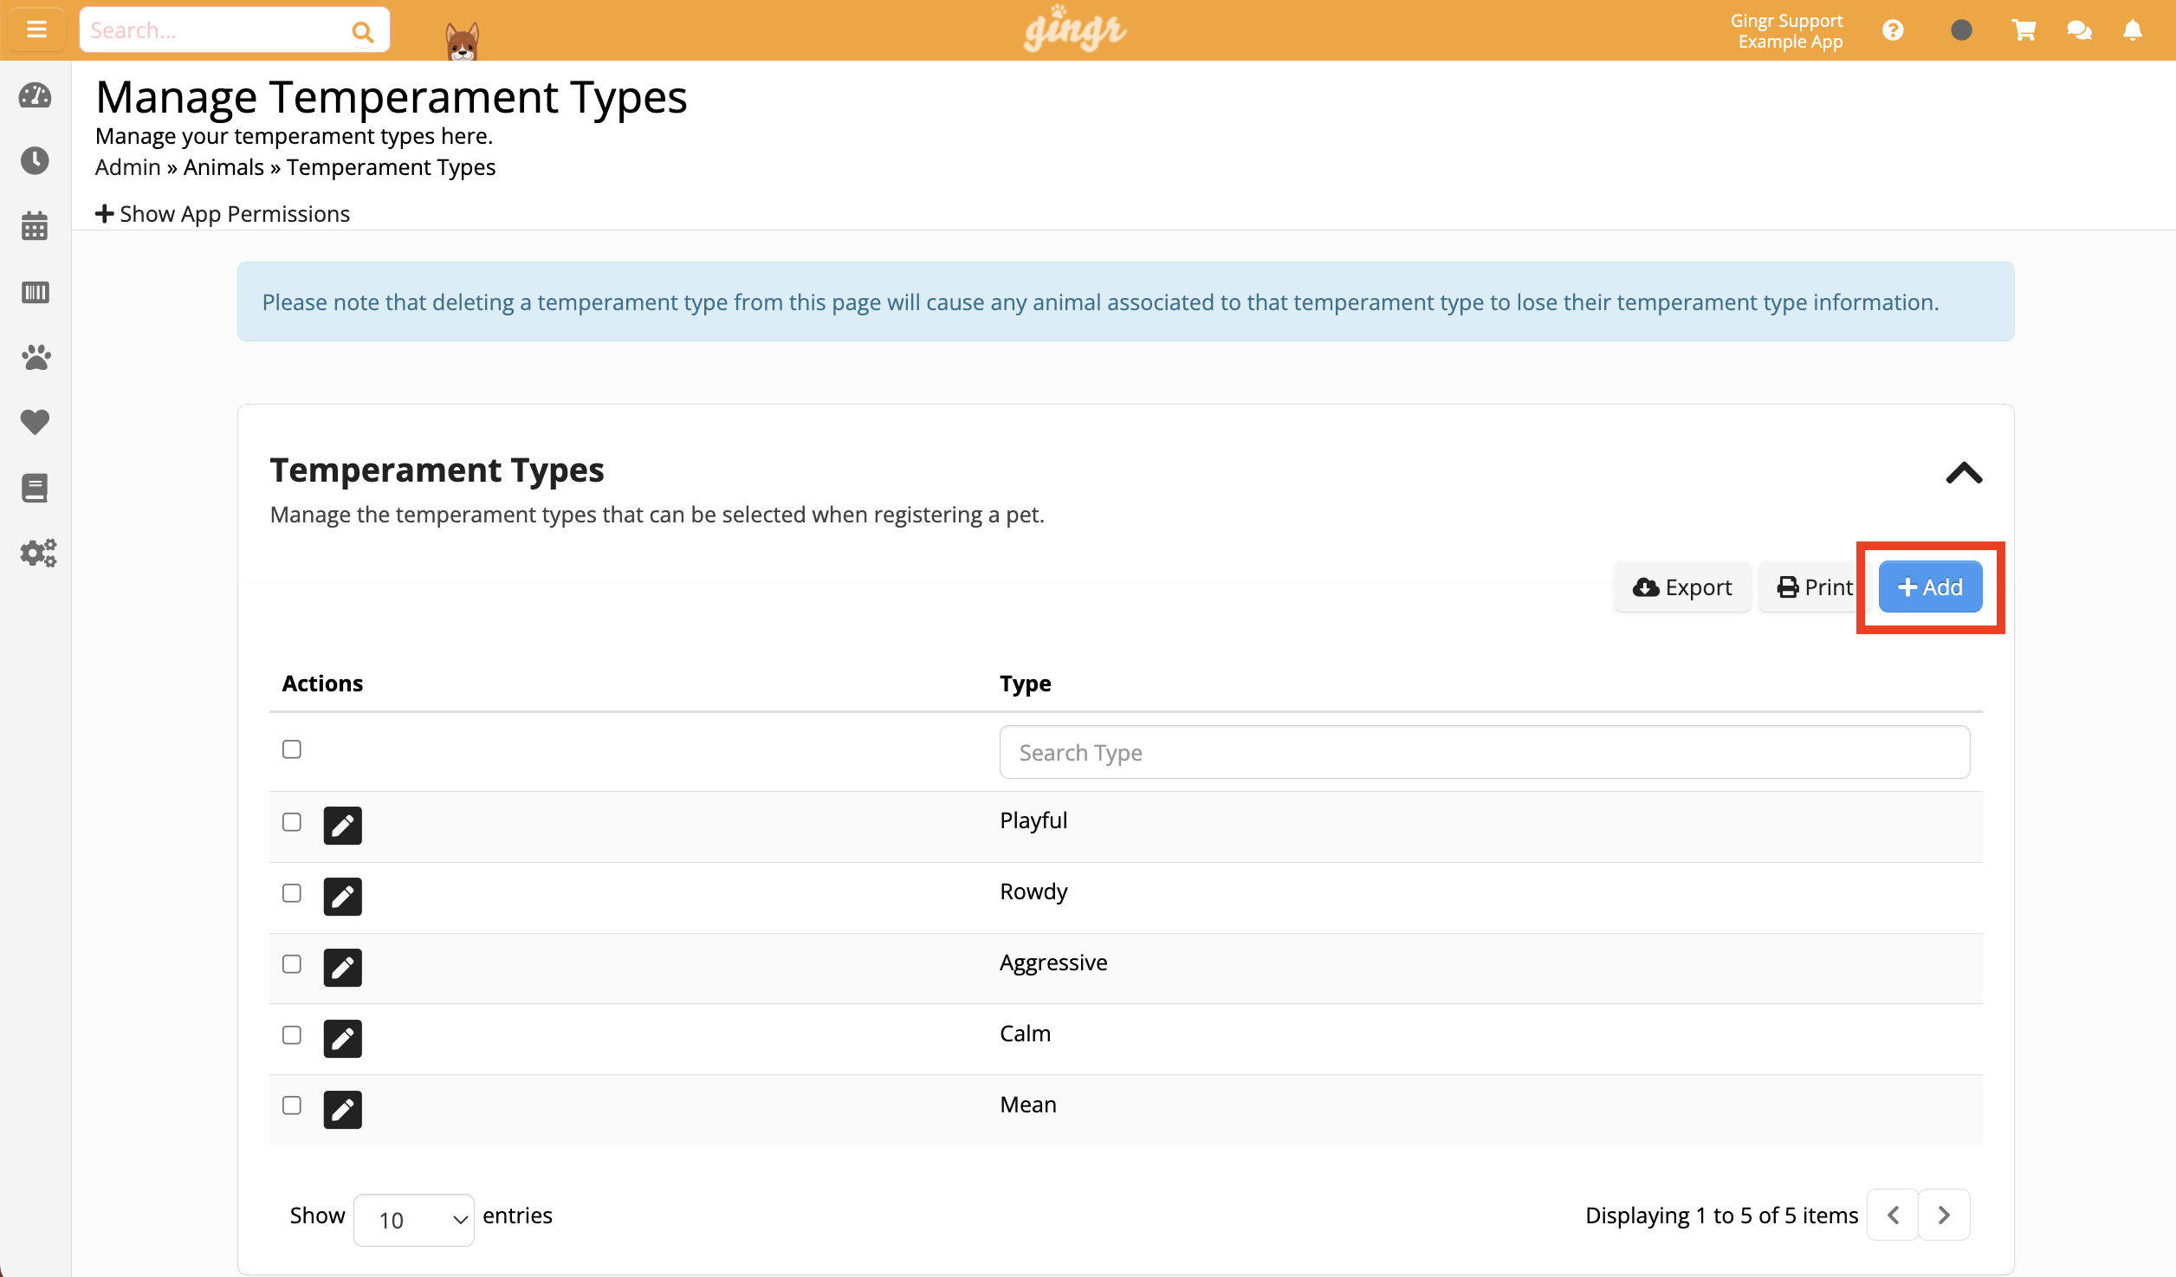Collapse the Temperament Types panel
Image resolution: width=2176 pixels, height=1277 pixels.
pos(1964,473)
